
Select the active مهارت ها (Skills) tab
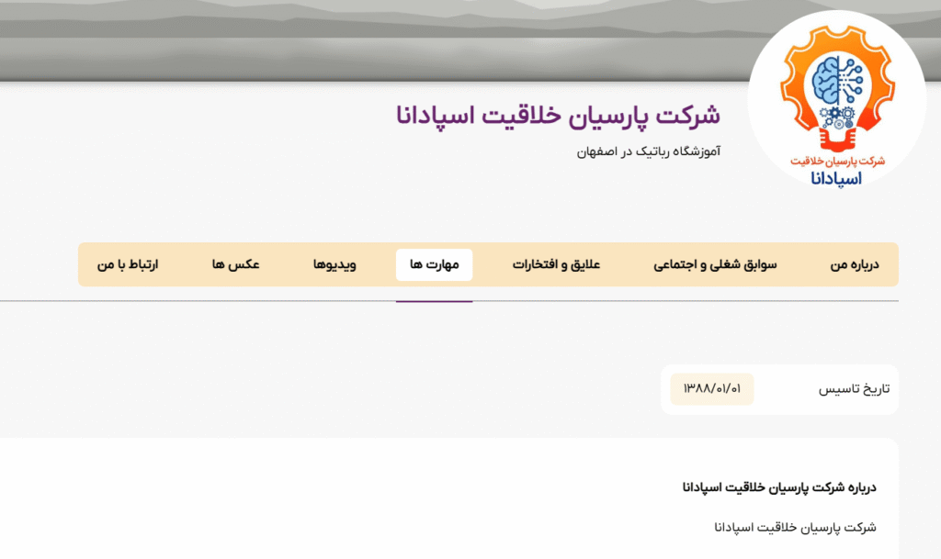pyautogui.click(x=434, y=264)
